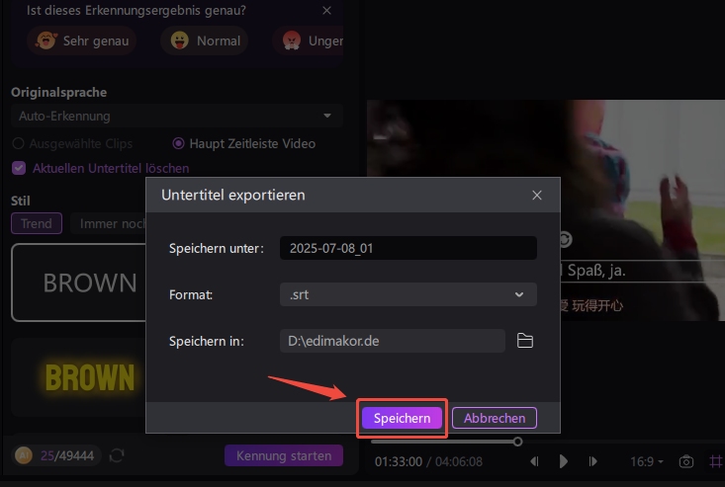Viewport: 725px width, 487px height.
Task: Dismiss the Erkennungsergebnis feedback prompt
Action: (x=326, y=10)
